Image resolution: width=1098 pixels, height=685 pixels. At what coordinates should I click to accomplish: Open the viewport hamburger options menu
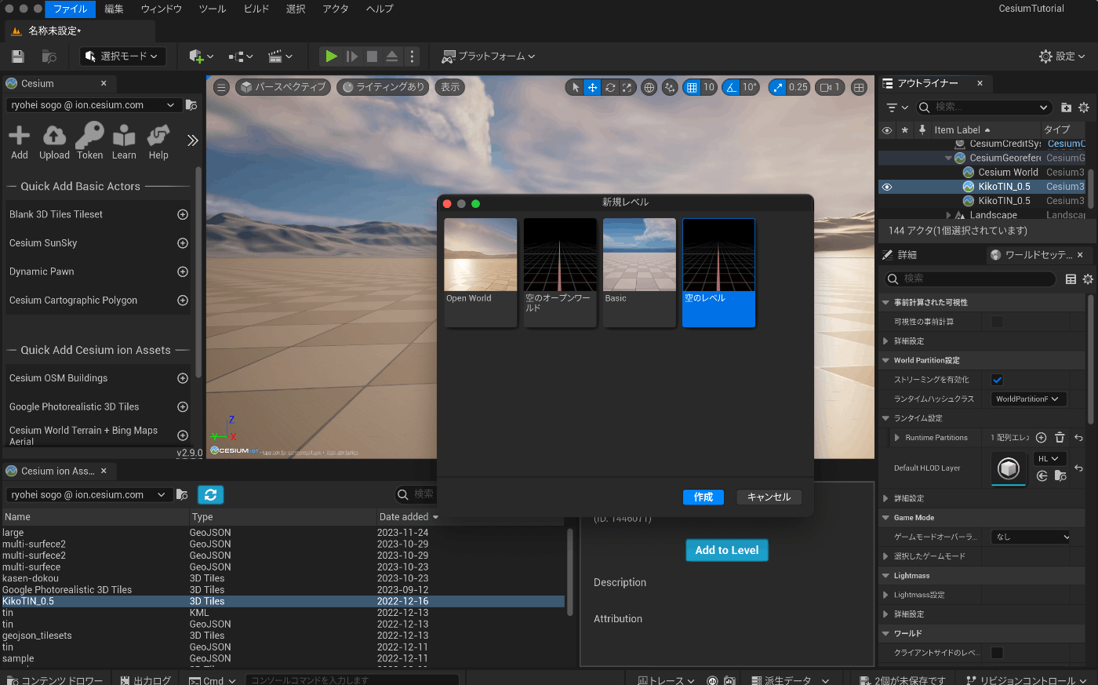pos(221,87)
